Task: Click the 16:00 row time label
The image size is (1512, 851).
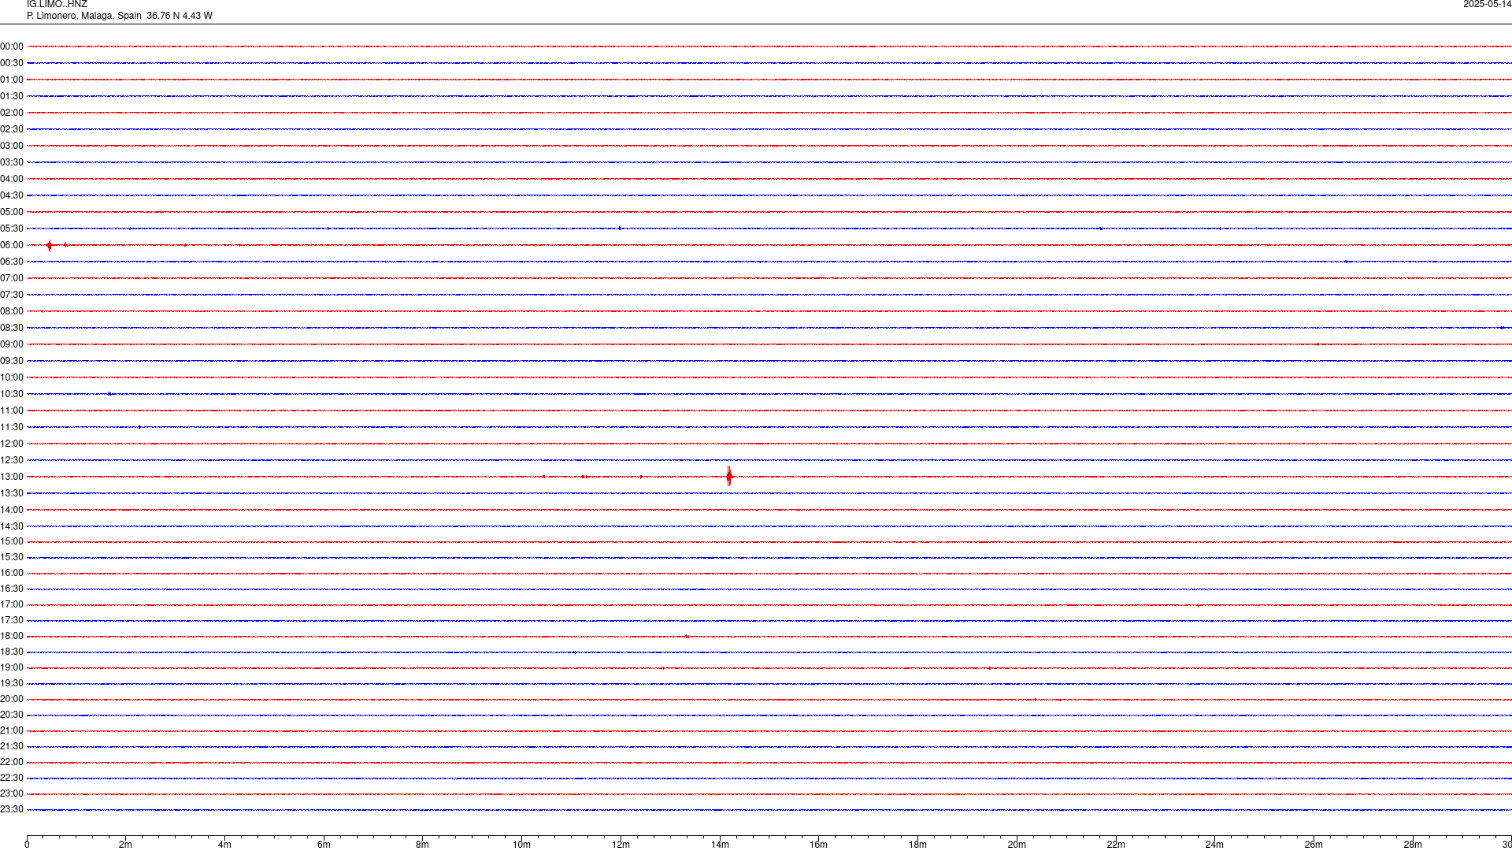Action: (12, 573)
